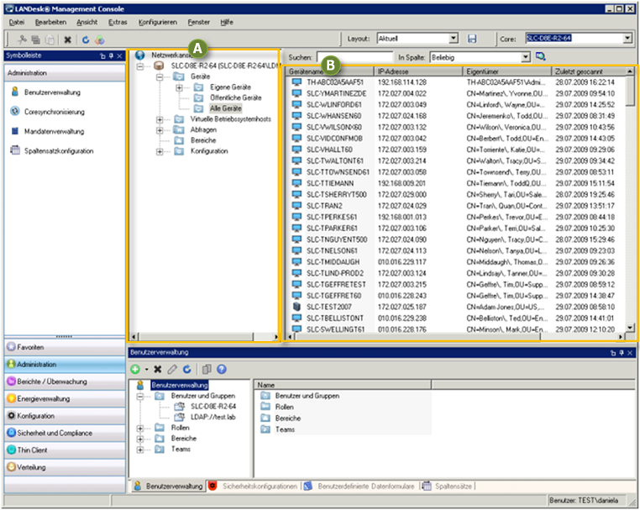Click the delete X in the Benutzerverwaltung toolbar
Screen dimensions: 640x510
[x=158, y=370]
